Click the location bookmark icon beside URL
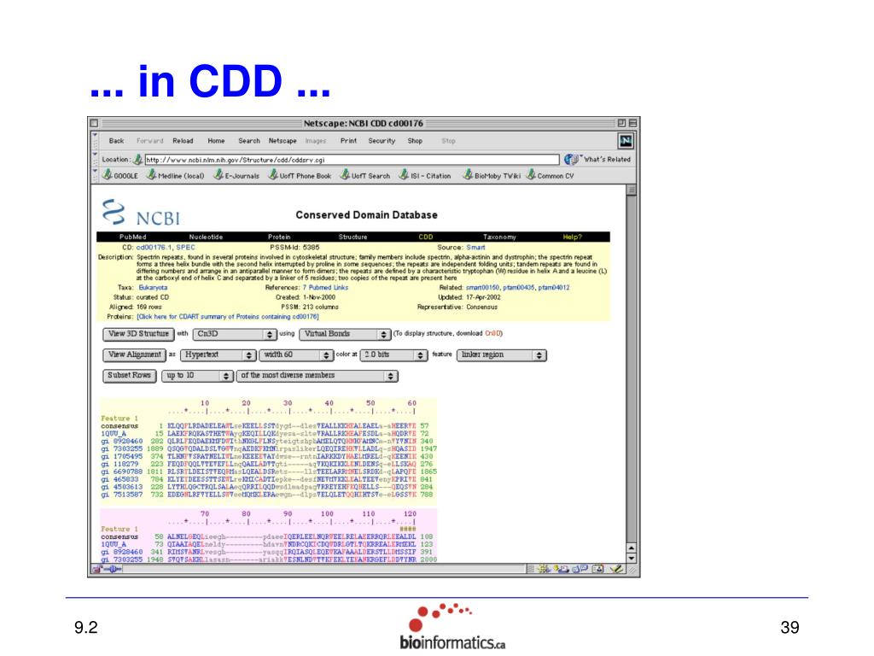Image resolution: width=874 pixels, height=656 pixels. pos(137,160)
